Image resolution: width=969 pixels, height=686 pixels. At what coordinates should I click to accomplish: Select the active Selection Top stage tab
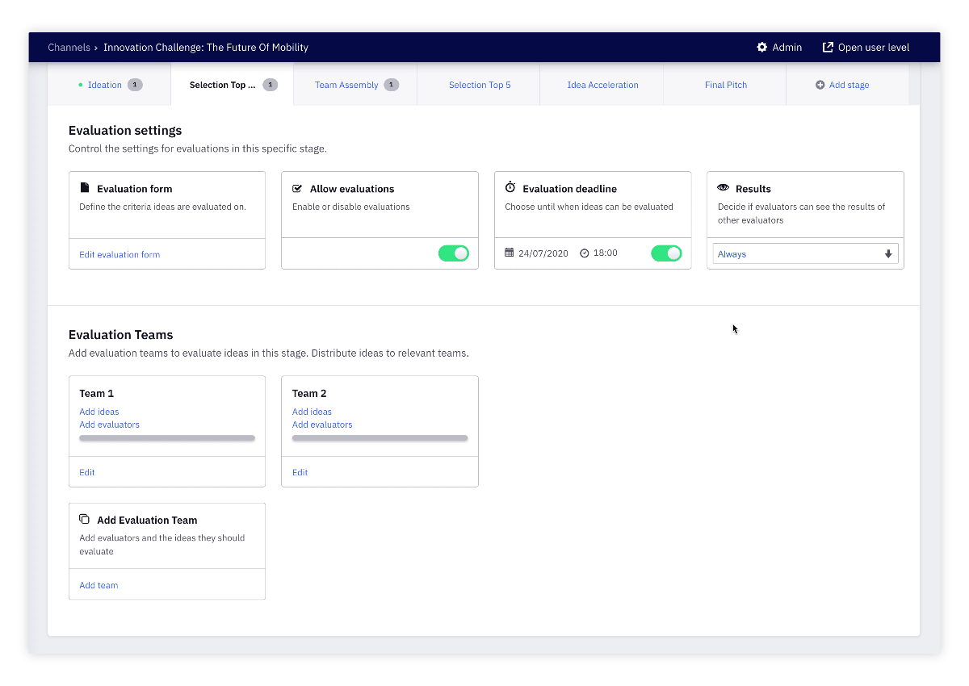coord(232,85)
